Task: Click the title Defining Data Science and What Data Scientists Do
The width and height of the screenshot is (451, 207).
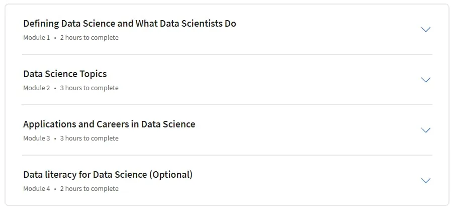Action: 130,23
